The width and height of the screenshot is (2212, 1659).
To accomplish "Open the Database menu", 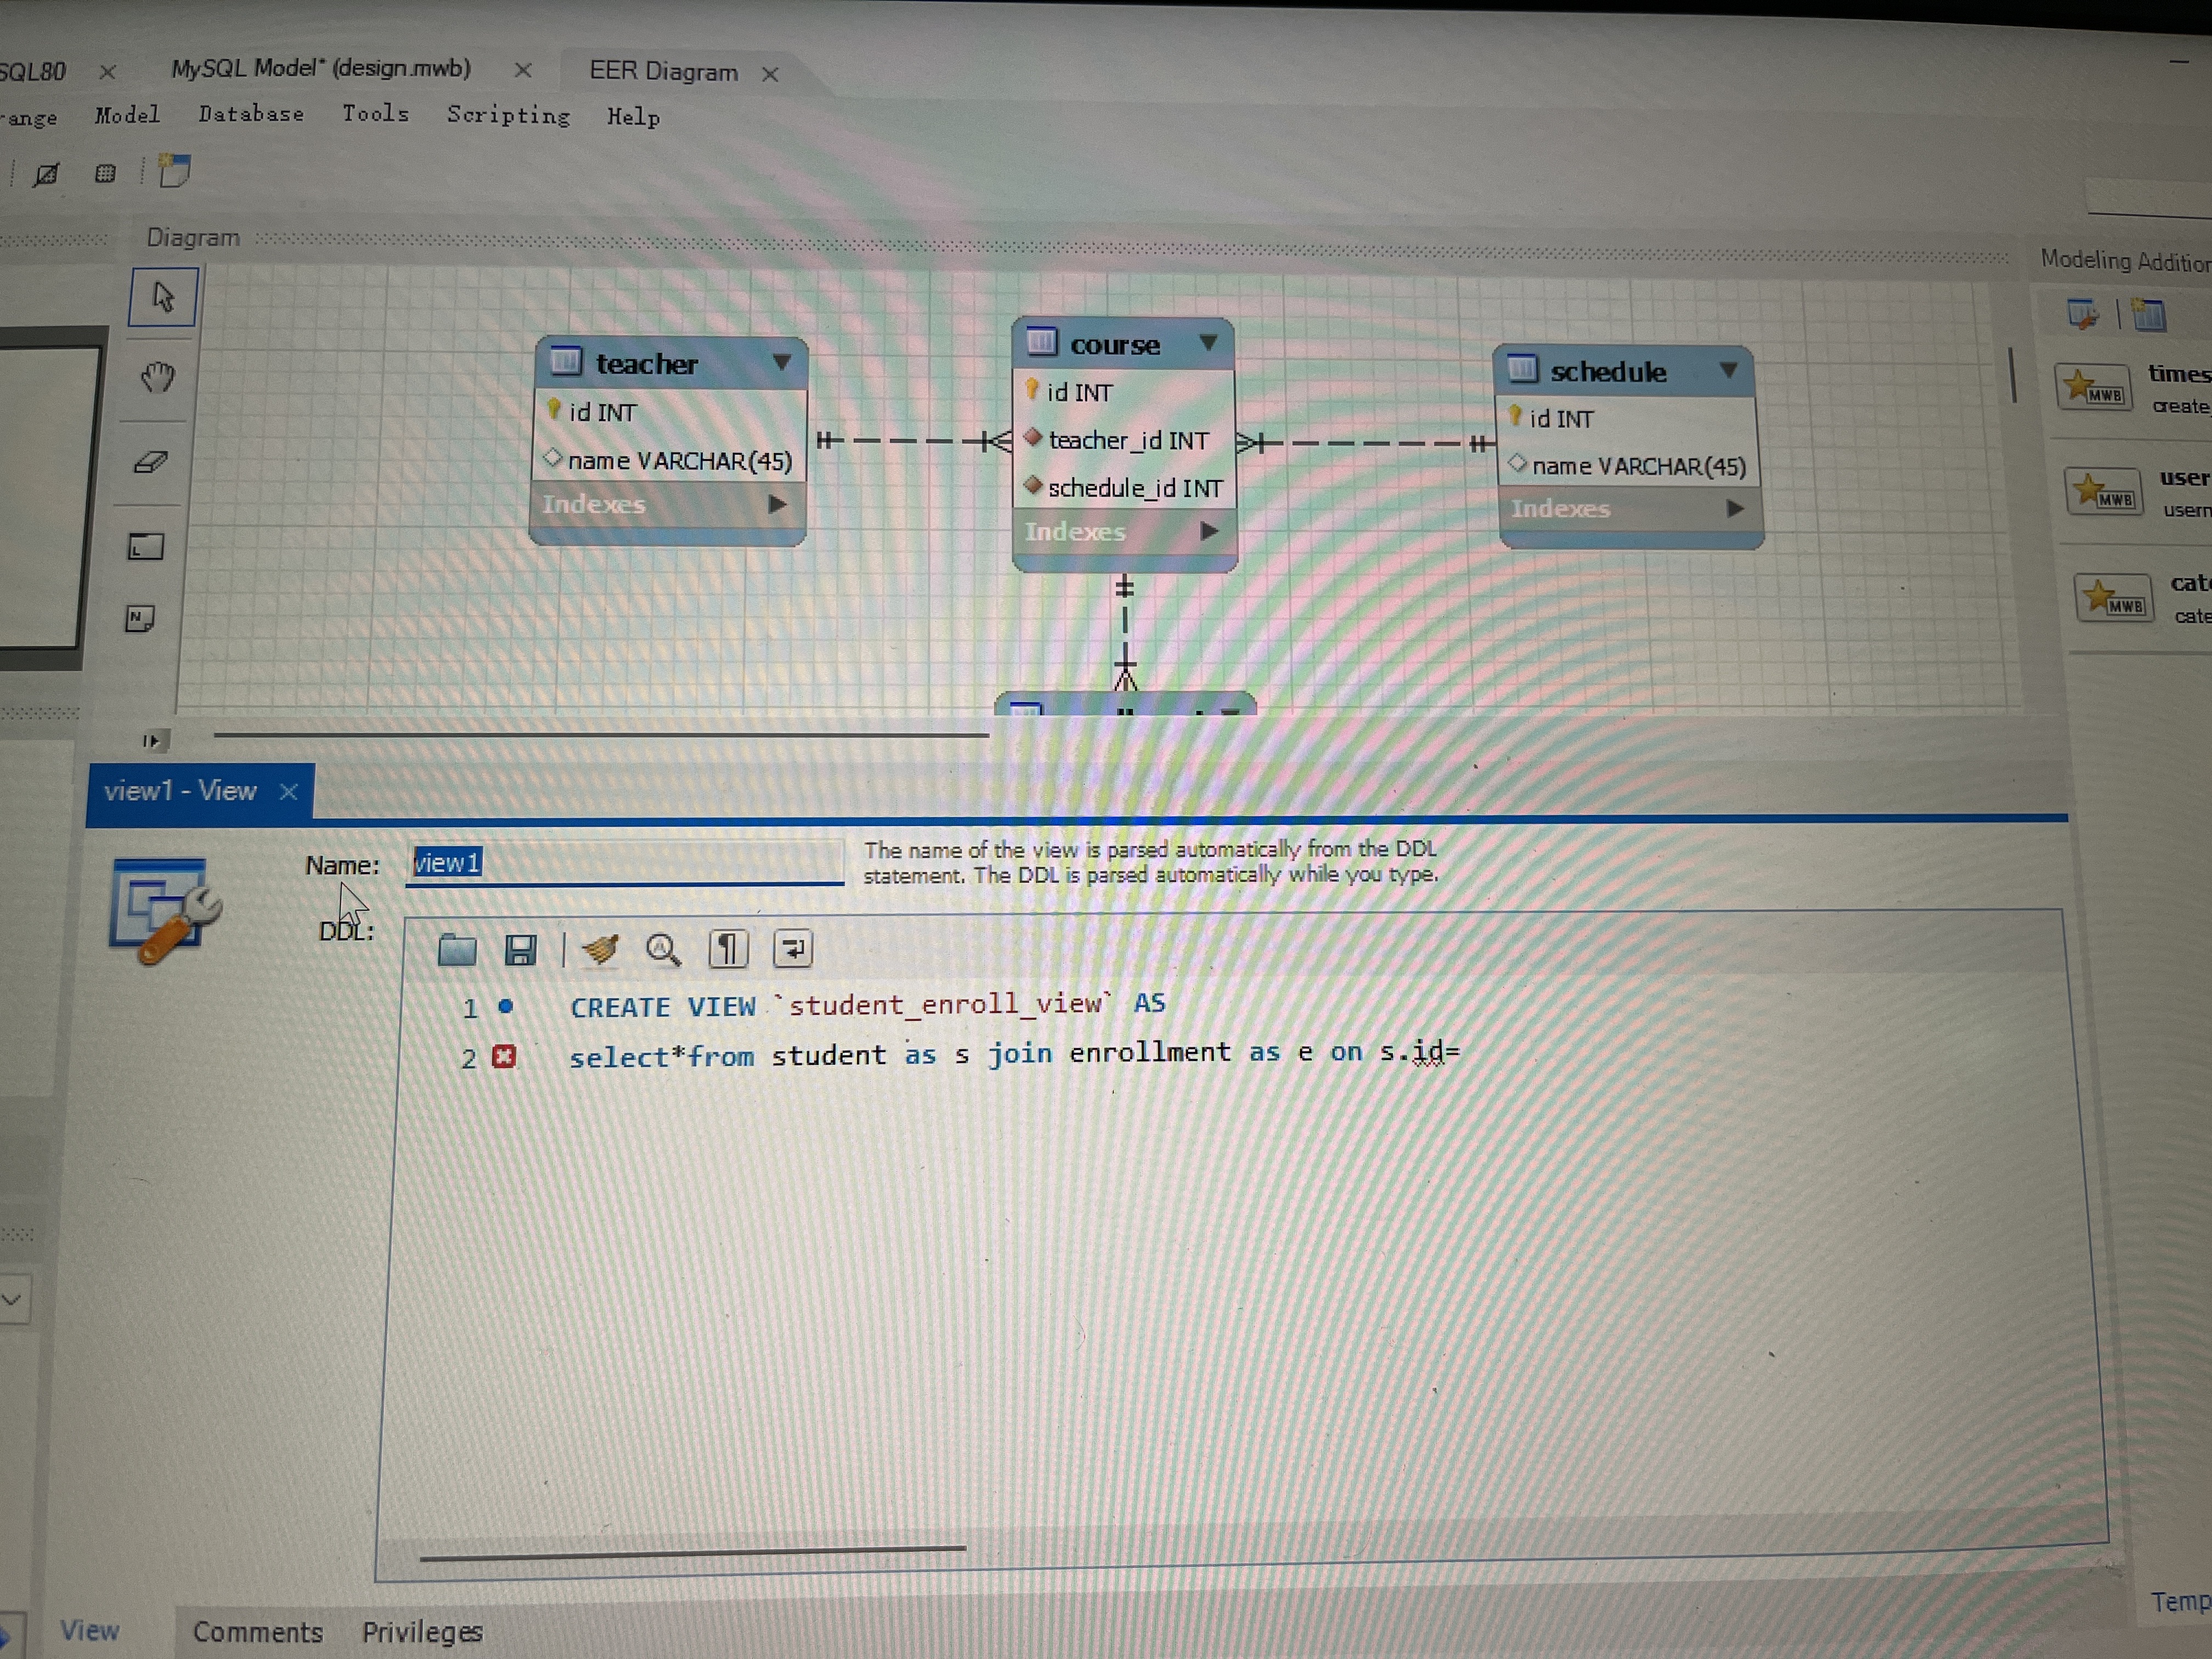I will pyautogui.click(x=251, y=114).
